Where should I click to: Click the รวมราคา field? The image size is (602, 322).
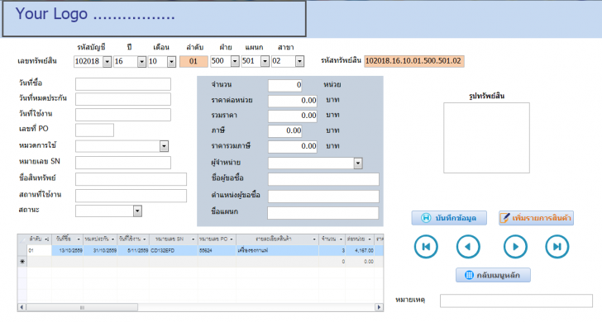[293, 116]
